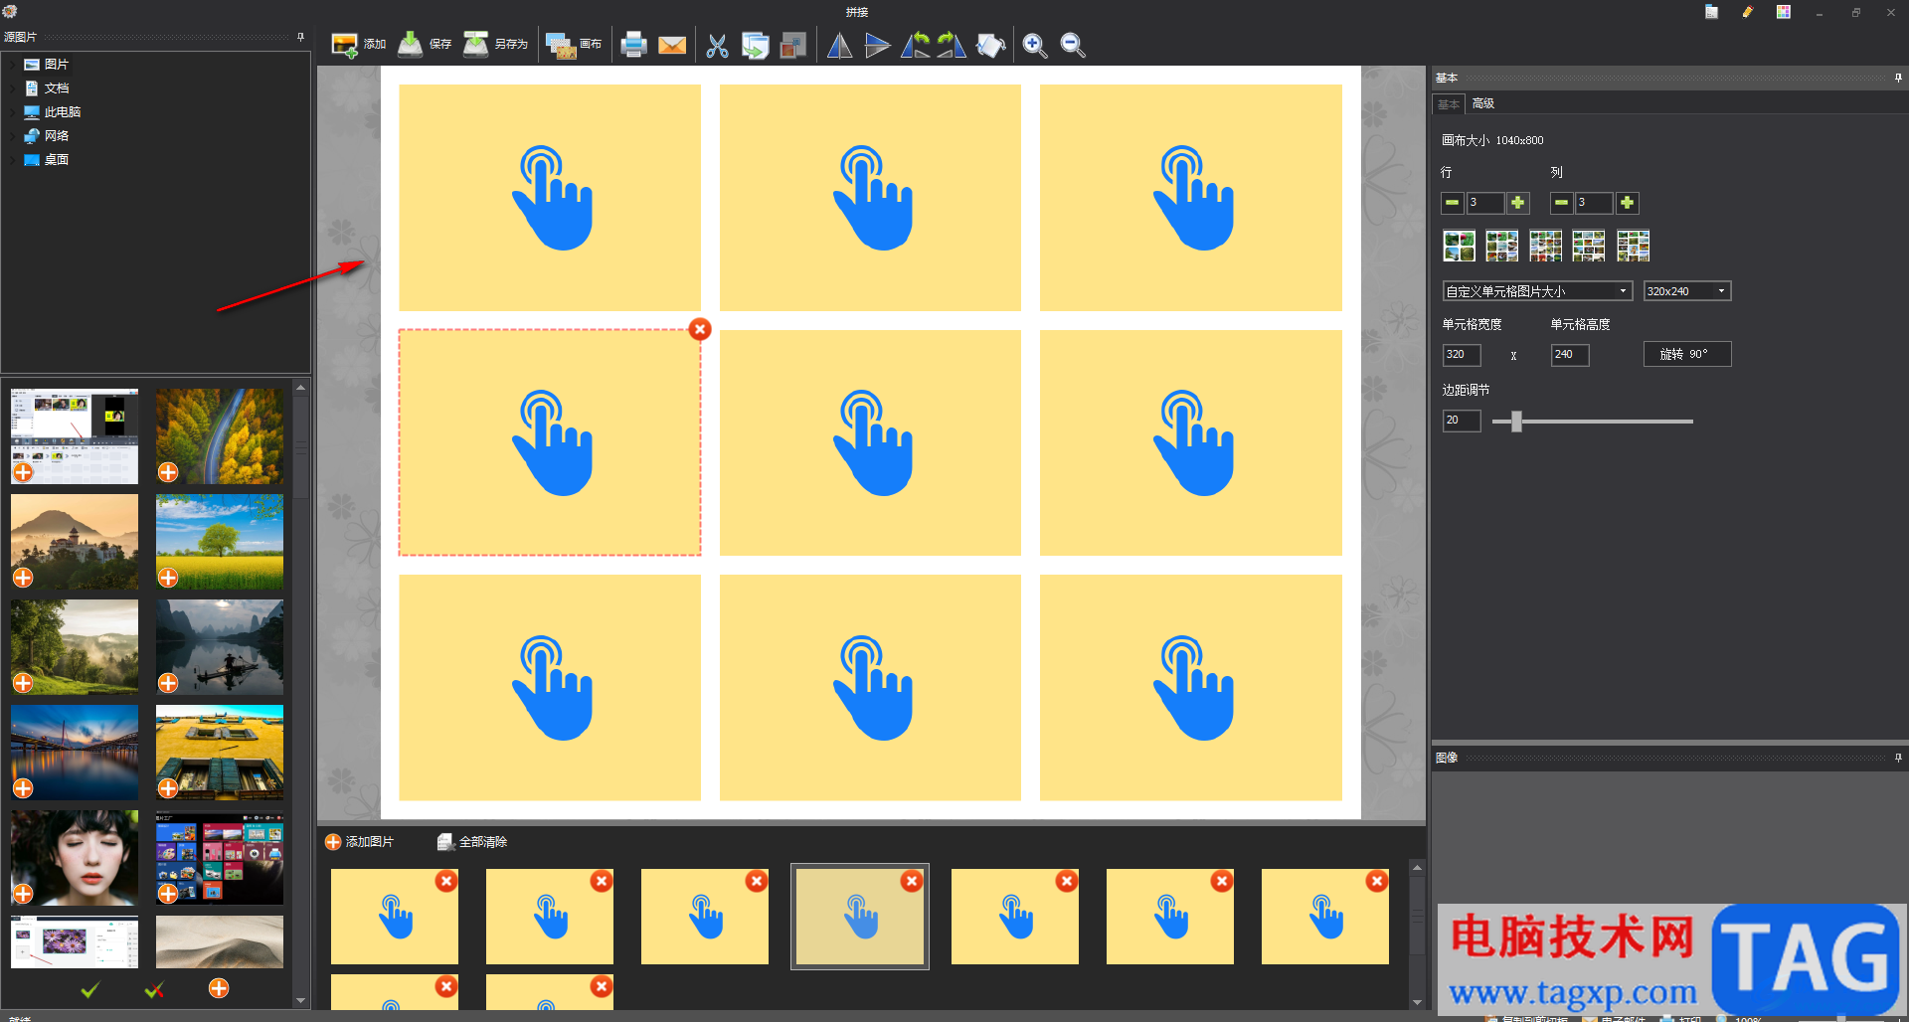Screen dimensions: 1909x1022
Task: Decrease column count with minus button
Action: [1561, 203]
